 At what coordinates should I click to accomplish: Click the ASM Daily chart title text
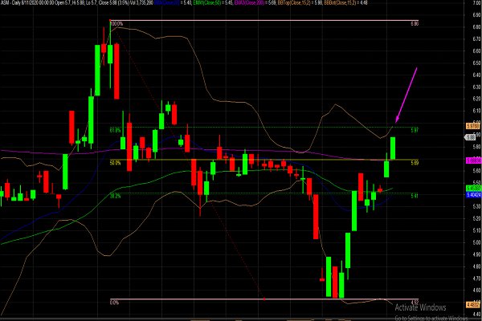11,2
